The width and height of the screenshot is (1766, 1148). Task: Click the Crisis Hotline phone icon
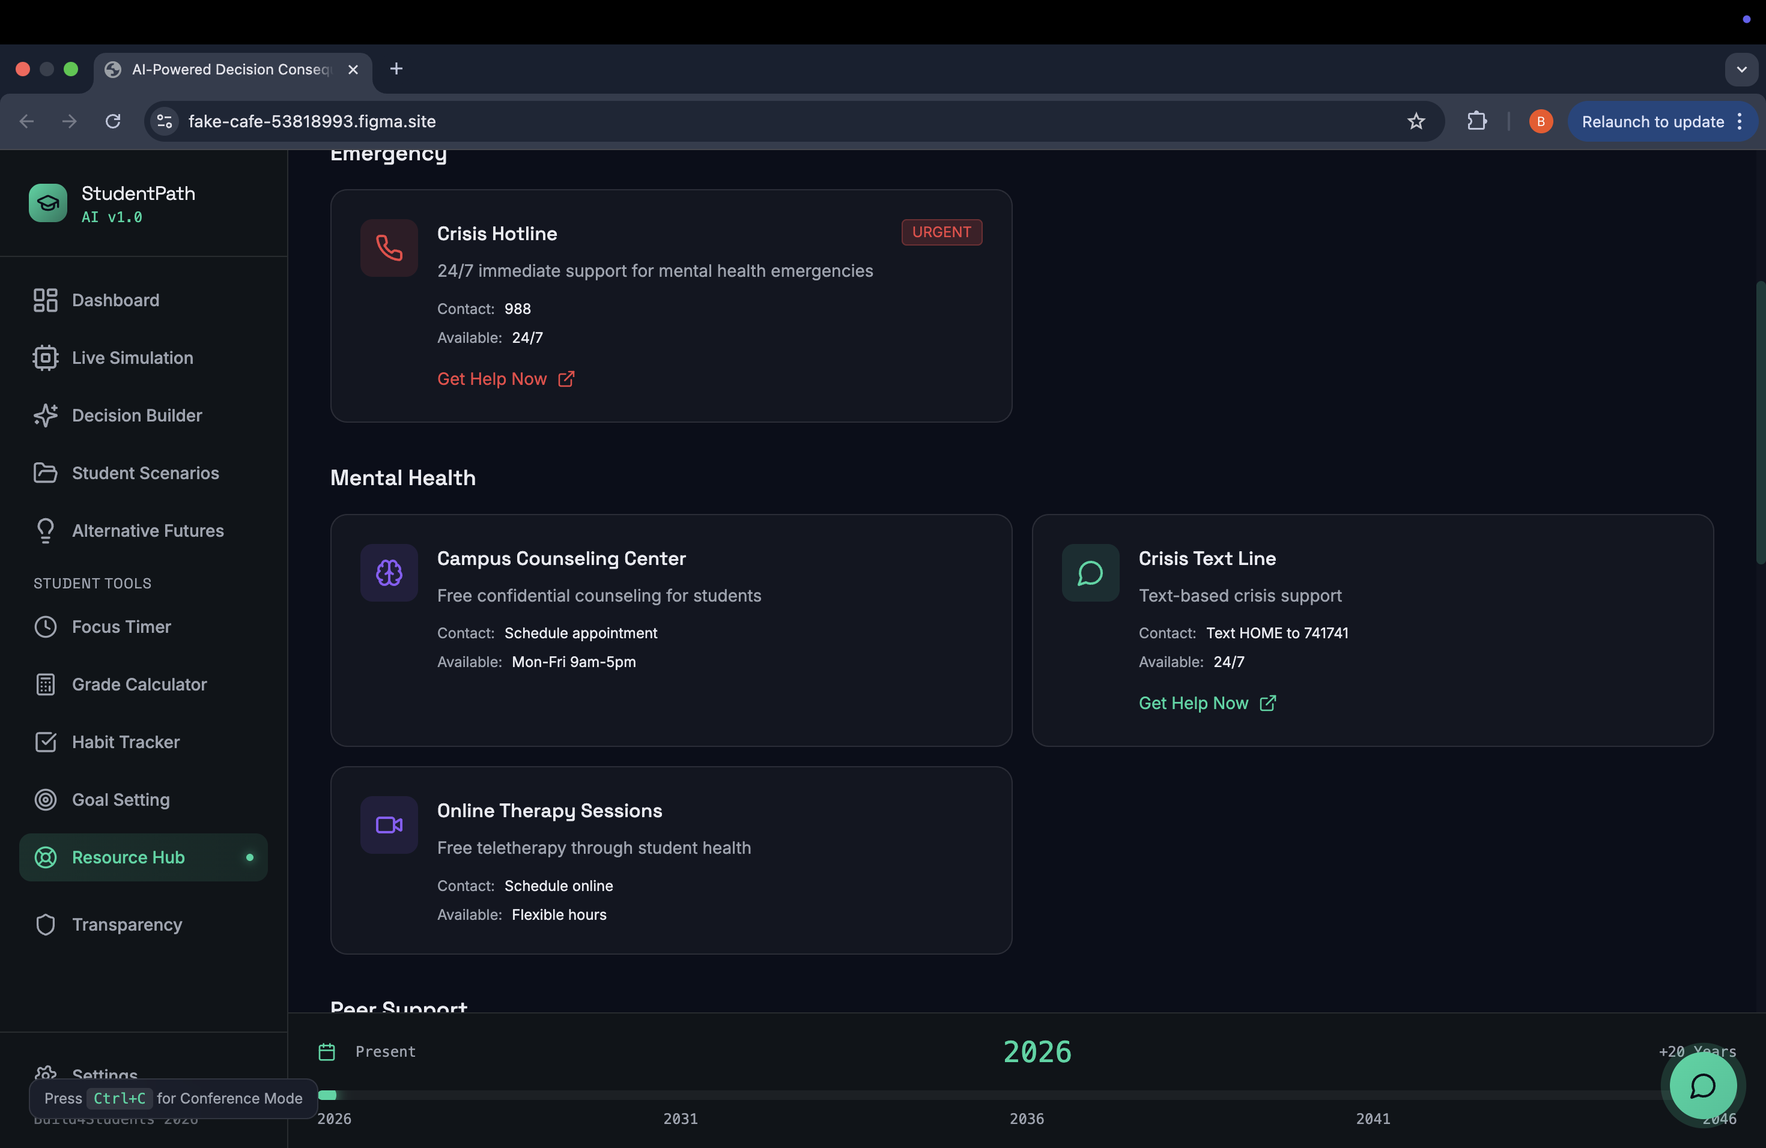click(389, 248)
